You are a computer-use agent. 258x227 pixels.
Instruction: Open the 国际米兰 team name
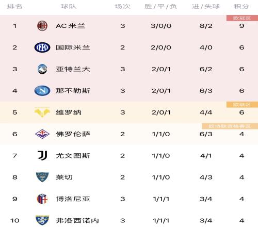(73, 47)
